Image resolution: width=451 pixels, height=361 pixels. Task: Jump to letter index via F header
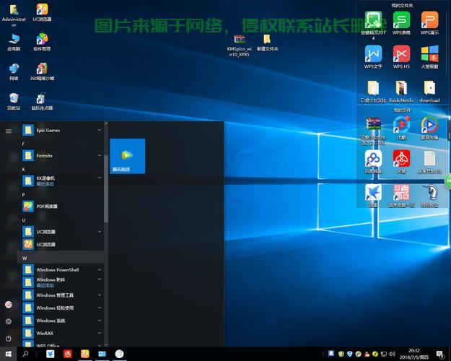[x=23, y=144]
